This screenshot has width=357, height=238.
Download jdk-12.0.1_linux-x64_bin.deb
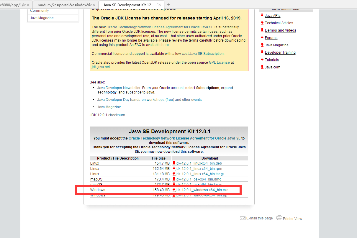coord(199,163)
